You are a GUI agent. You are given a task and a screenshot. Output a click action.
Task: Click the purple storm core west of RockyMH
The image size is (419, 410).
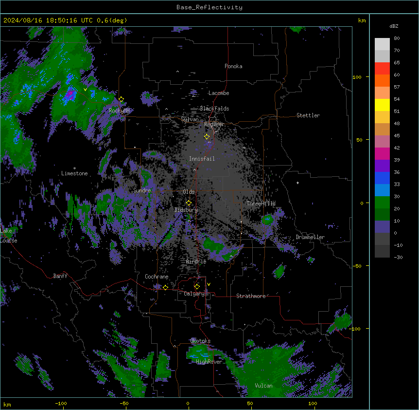(70, 95)
